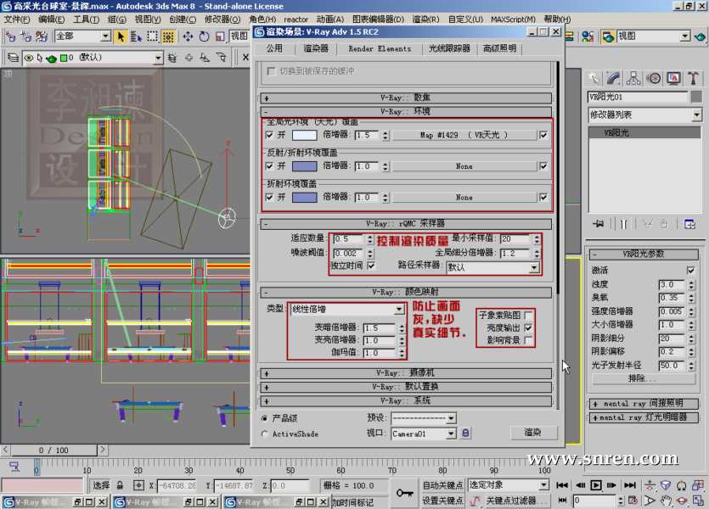Screen dimensions: 709x509
Task: Toggle the GI environment skylight override checkbox
Action: coord(269,135)
